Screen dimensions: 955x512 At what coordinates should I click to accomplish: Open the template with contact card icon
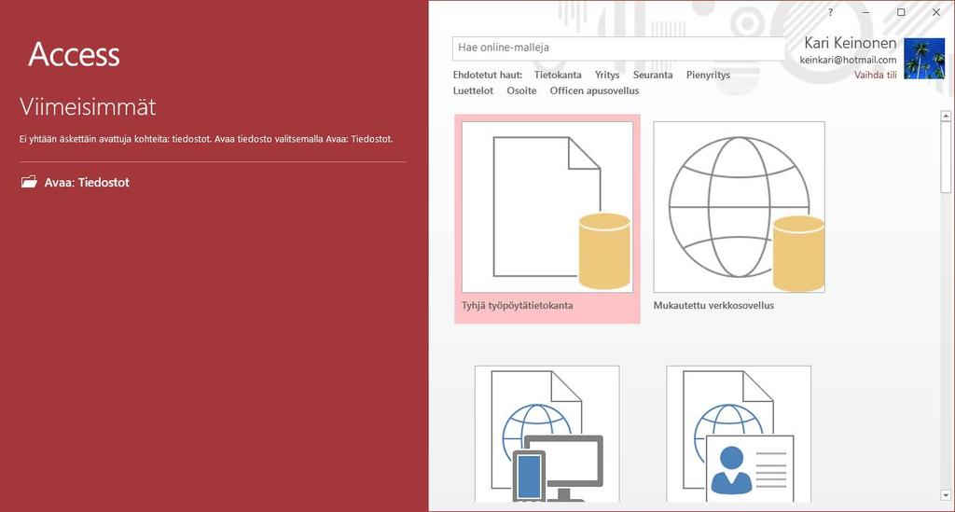739,434
